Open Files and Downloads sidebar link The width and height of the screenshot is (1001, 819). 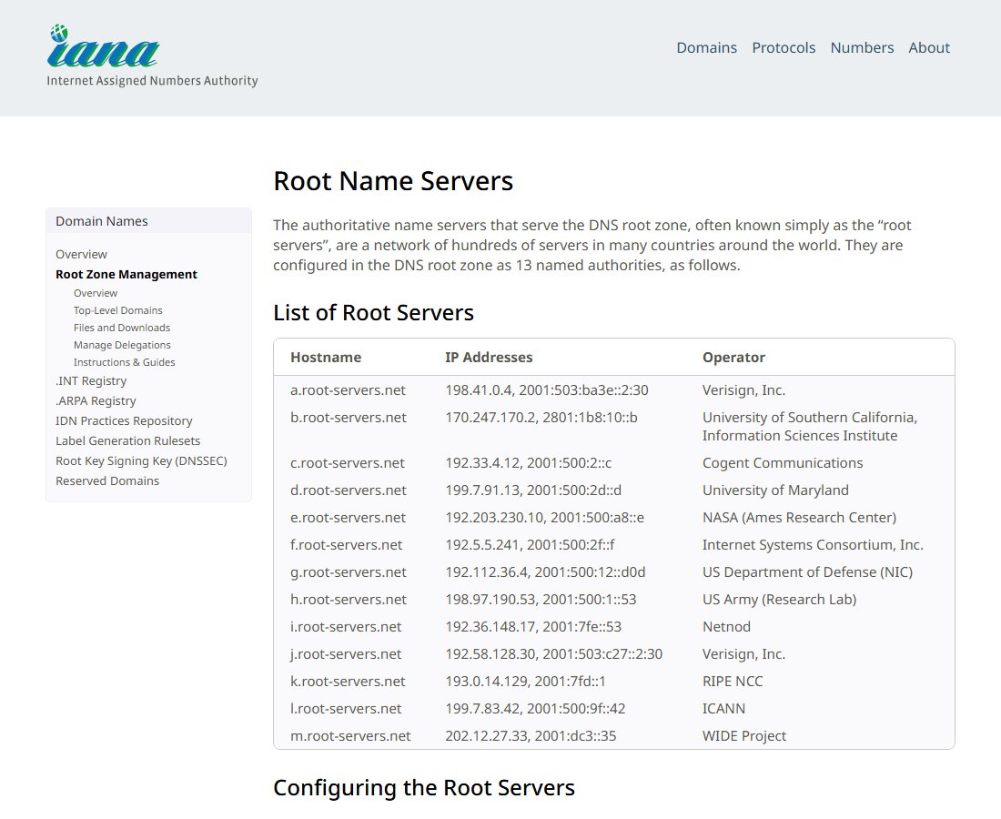coord(121,328)
